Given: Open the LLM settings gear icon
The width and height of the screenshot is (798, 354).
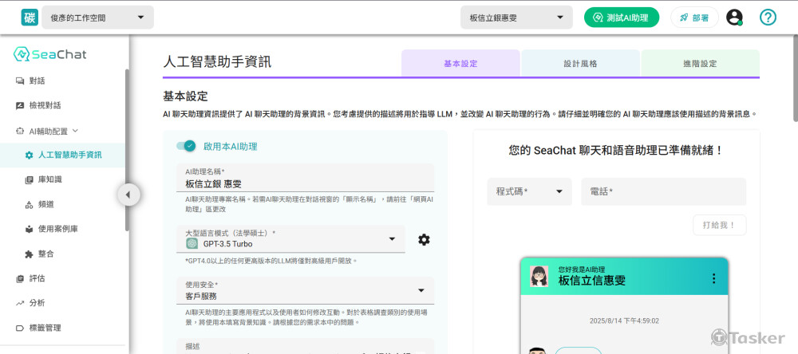Looking at the screenshot, I should (x=424, y=239).
